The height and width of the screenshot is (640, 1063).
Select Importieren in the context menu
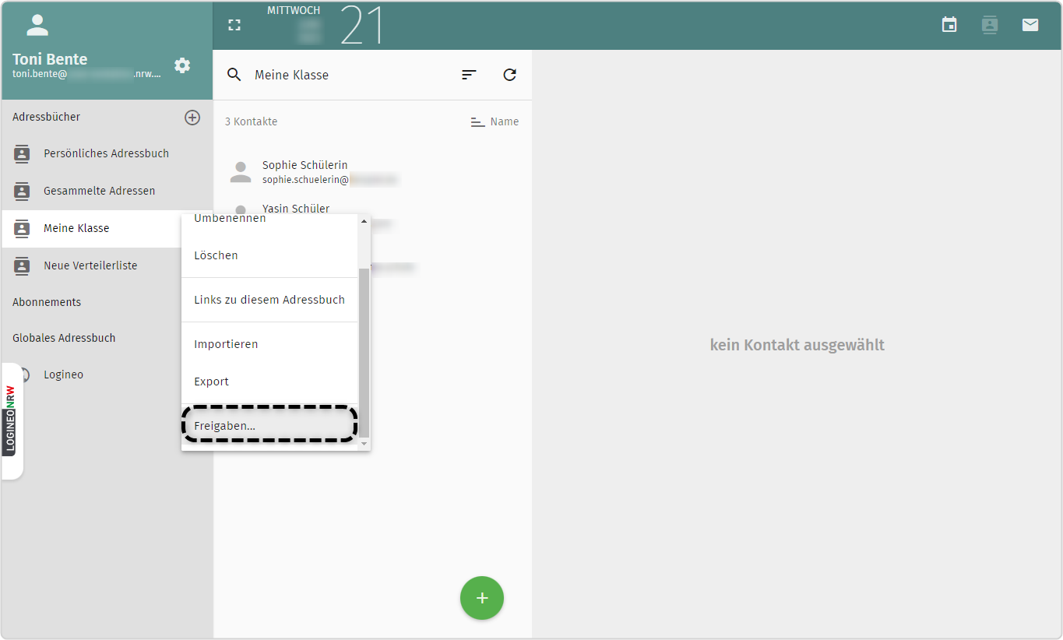coord(270,344)
